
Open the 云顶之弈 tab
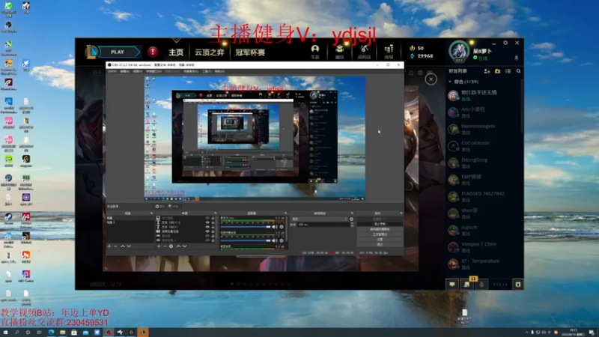[x=210, y=52]
